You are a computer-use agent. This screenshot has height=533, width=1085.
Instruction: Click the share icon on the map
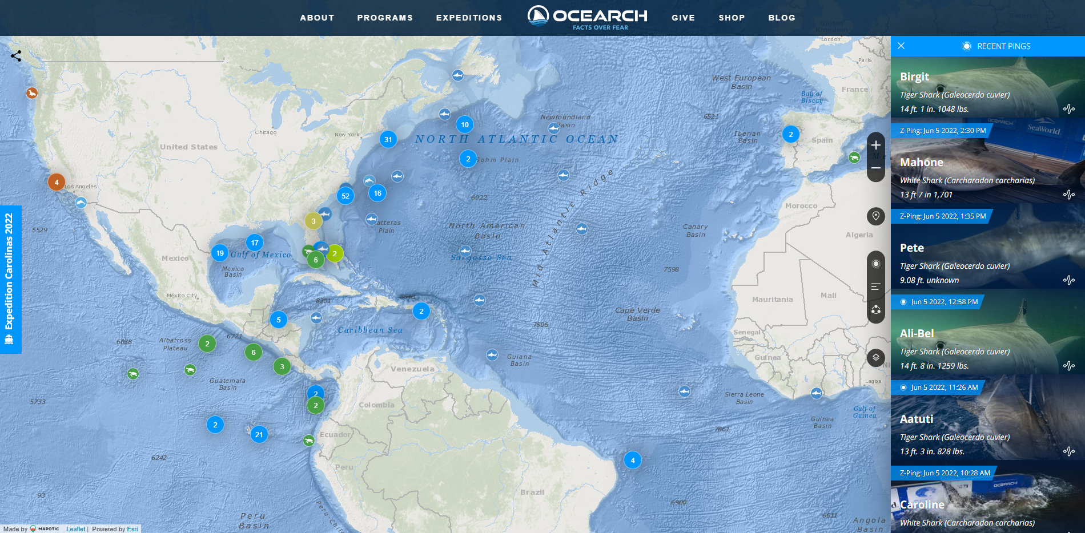coord(16,56)
